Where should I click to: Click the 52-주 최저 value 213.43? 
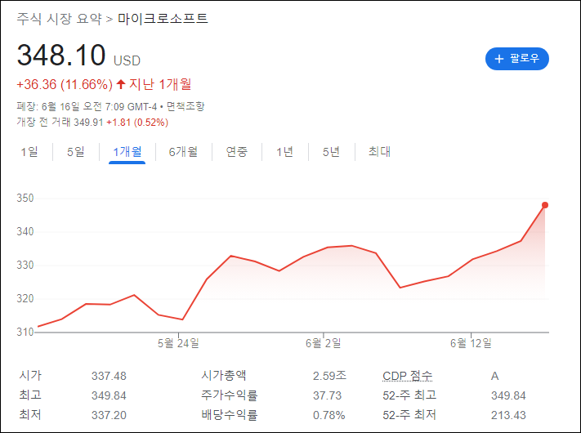(508, 415)
